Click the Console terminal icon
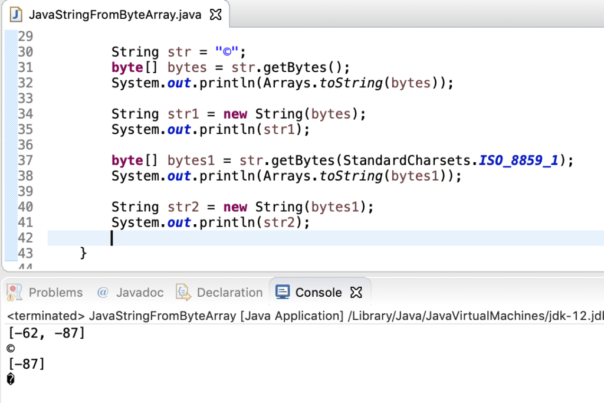Viewport: 604px width, 403px height. pos(283,292)
